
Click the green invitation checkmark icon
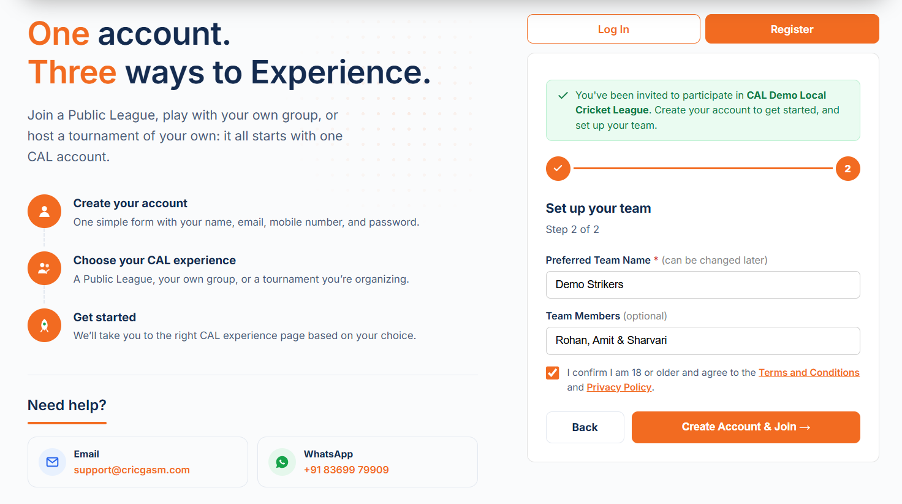(563, 96)
